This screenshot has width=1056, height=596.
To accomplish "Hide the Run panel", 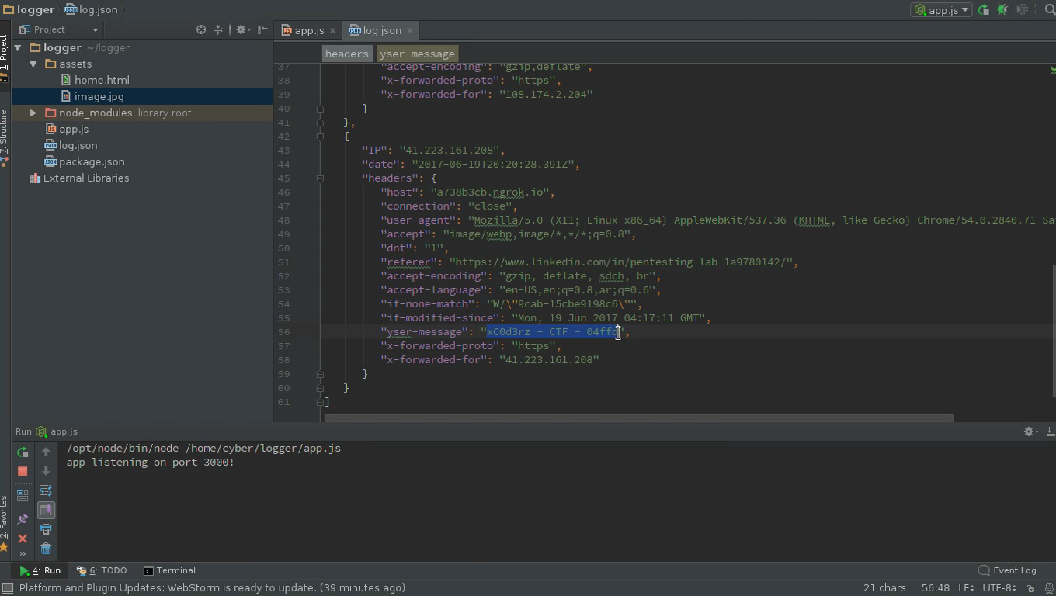I will click(1050, 431).
